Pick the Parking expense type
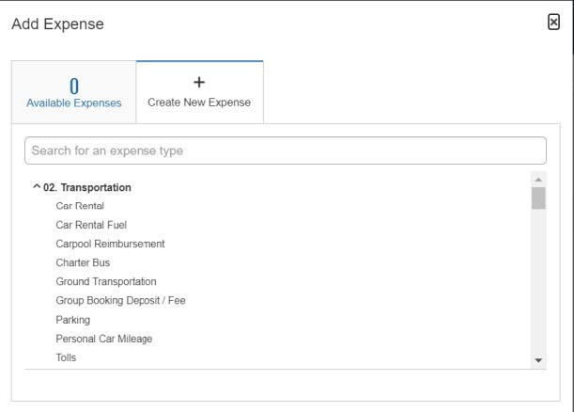The height and width of the screenshot is (412, 574). click(75, 319)
